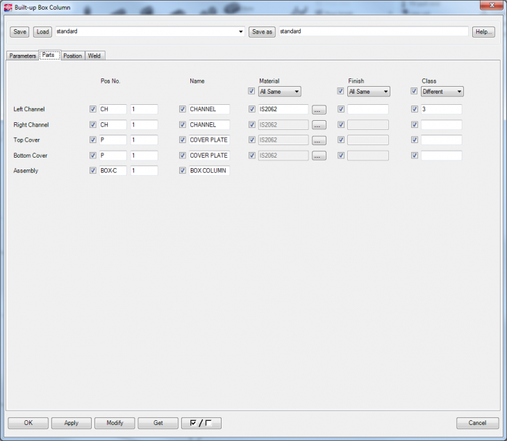Open the Position tab
This screenshot has width=507, height=441.
tap(72, 56)
